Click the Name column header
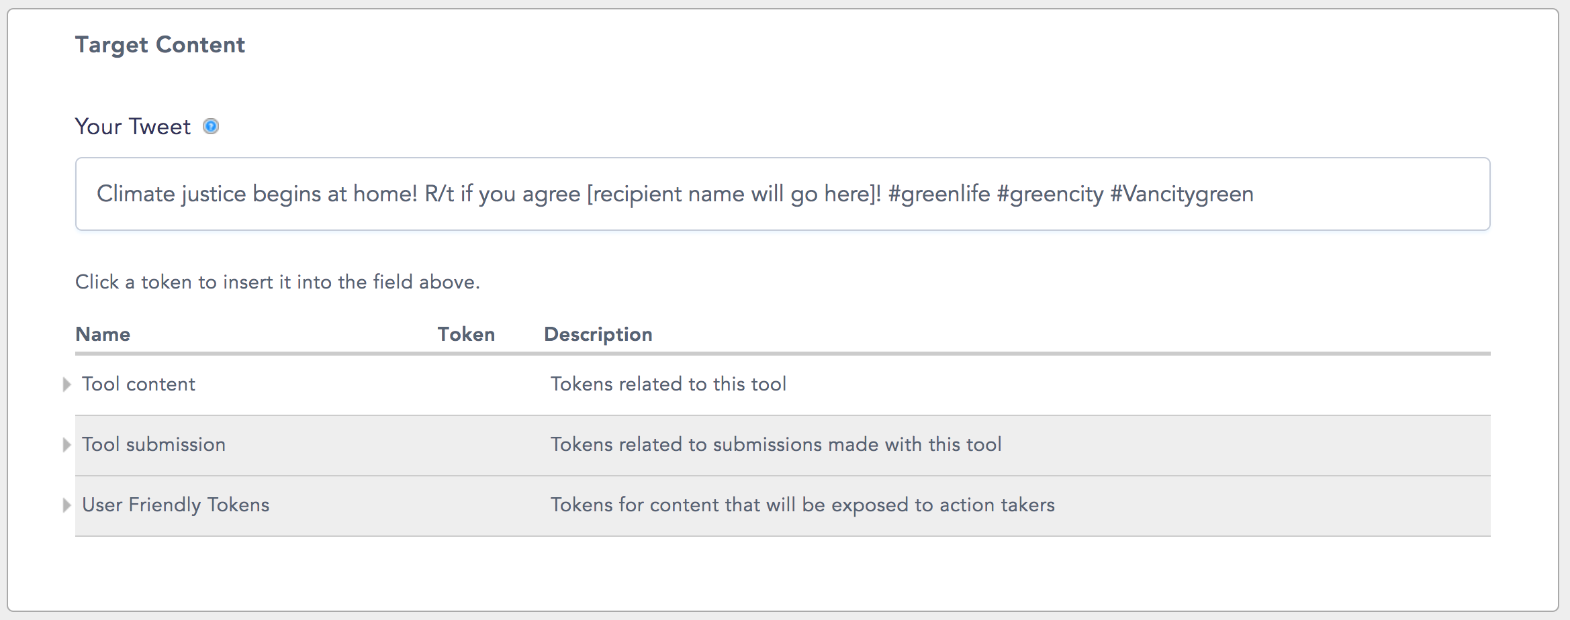1570x620 pixels. point(103,334)
